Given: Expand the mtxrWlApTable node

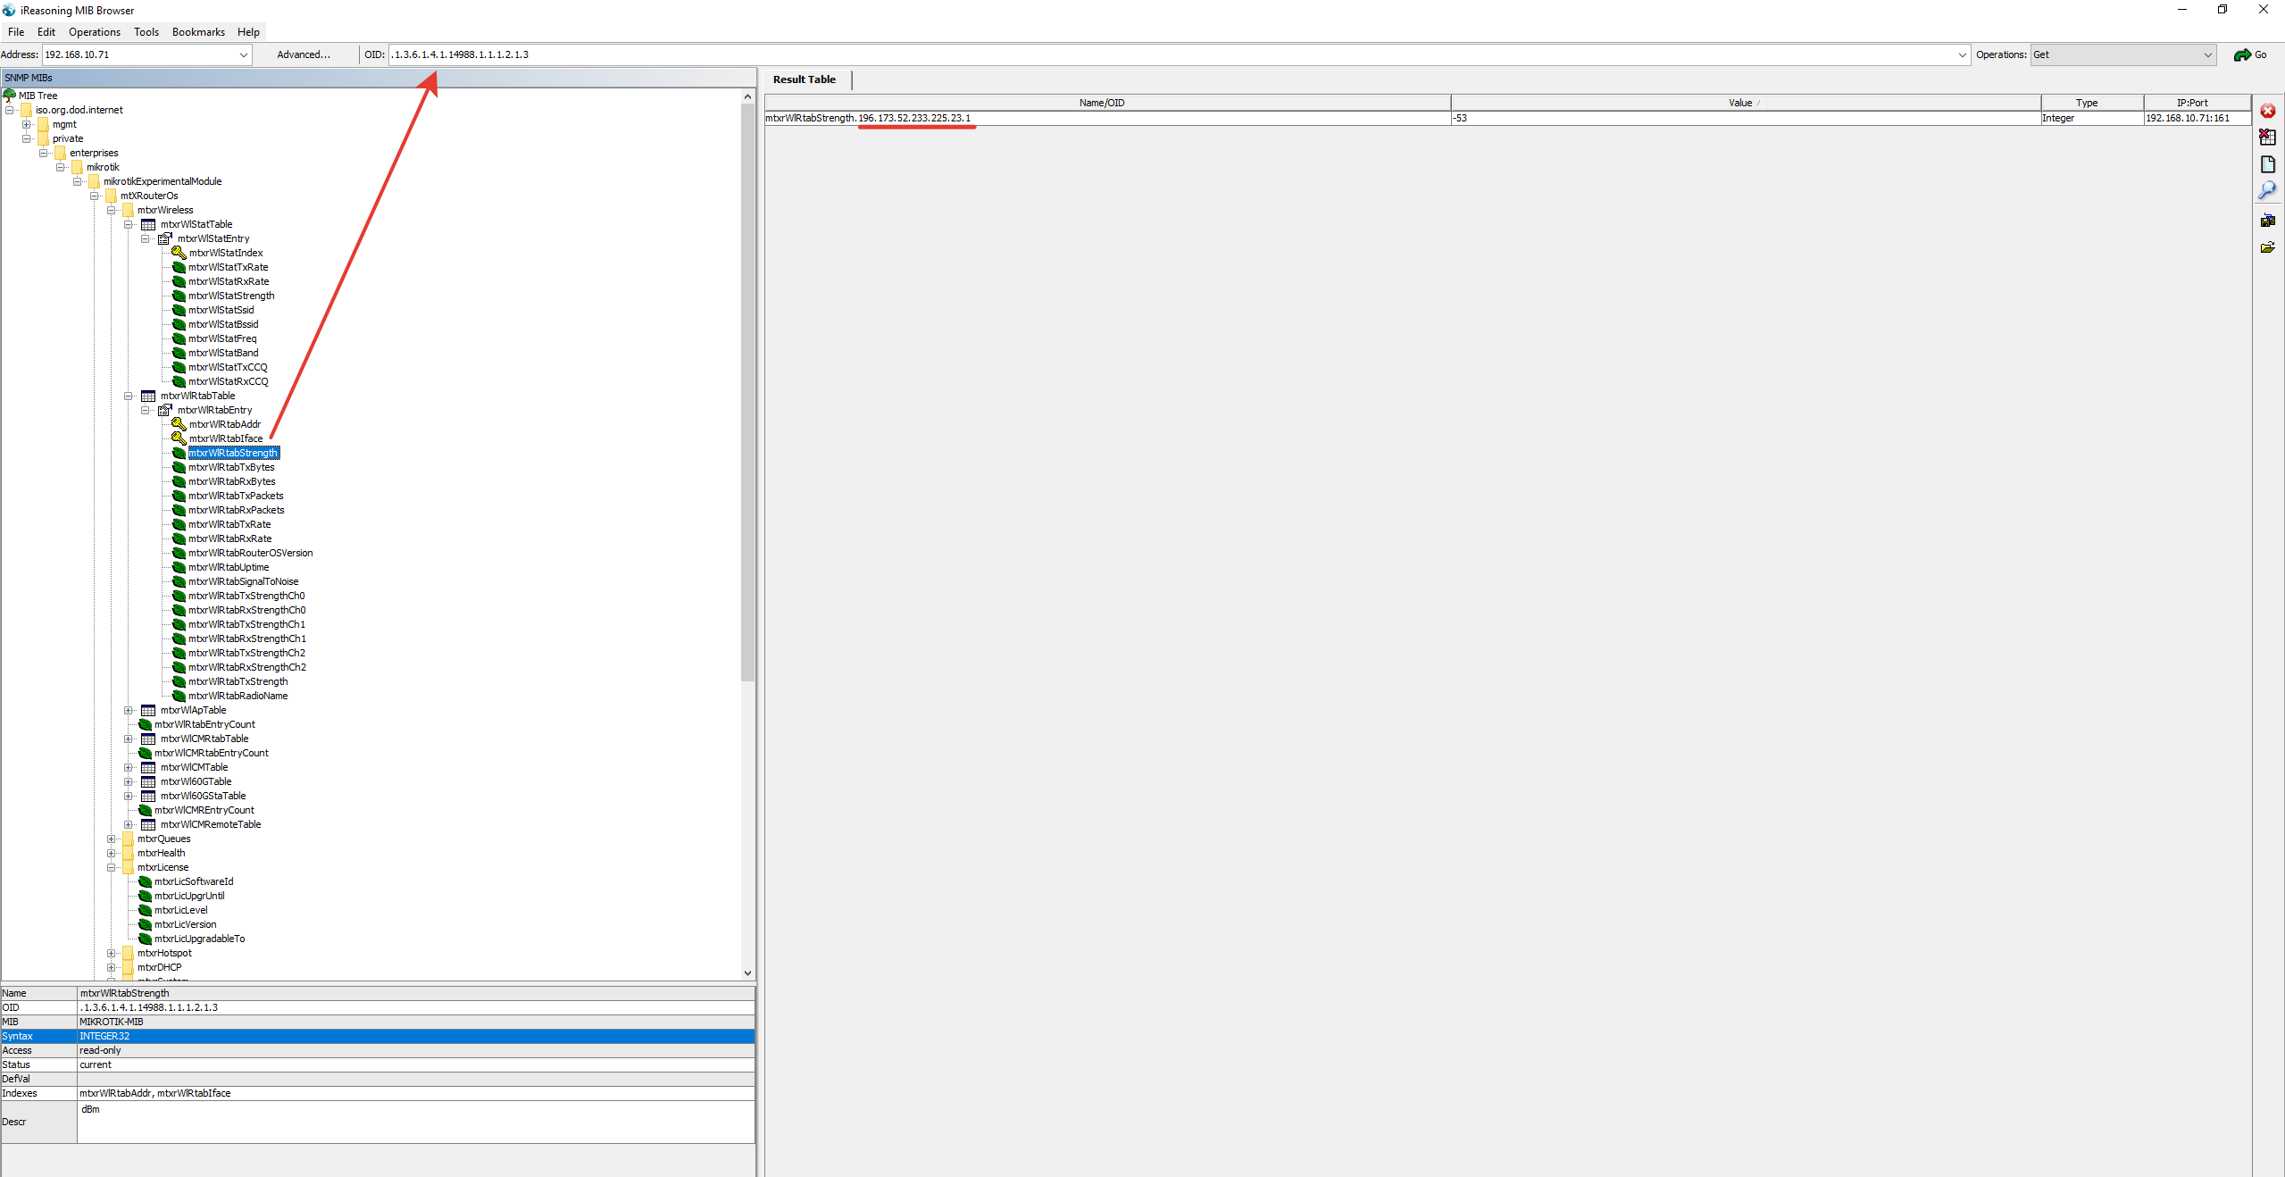Looking at the screenshot, I should [x=129, y=710].
